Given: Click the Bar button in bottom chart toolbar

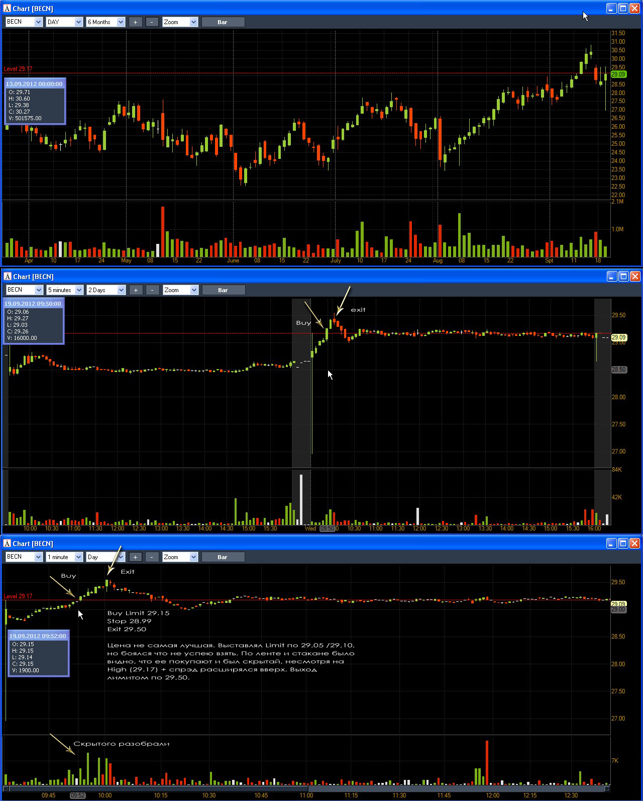Looking at the screenshot, I should (x=223, y=557).
